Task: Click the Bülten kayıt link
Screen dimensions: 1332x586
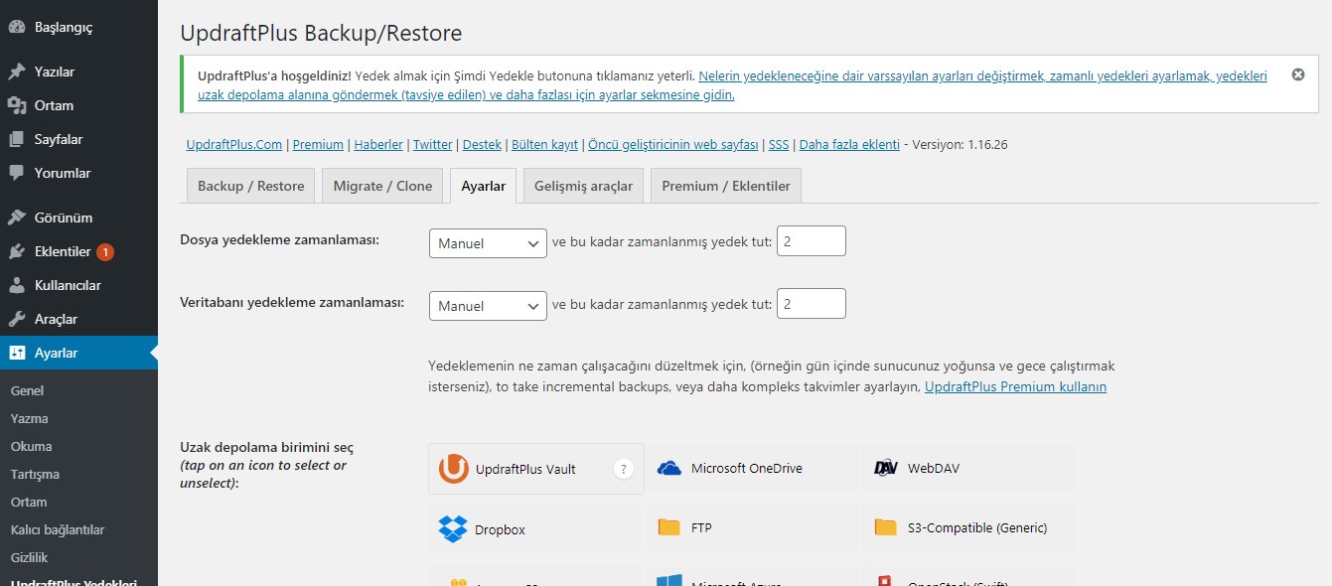Action: tap(544, 144)
